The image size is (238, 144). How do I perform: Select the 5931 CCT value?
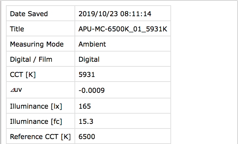87,75
